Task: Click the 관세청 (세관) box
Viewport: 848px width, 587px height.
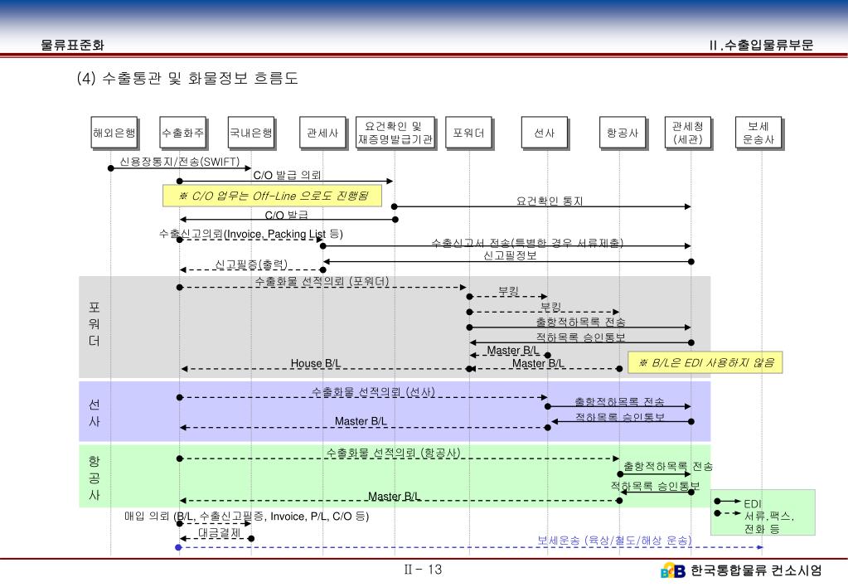Action: coord(687,133)
